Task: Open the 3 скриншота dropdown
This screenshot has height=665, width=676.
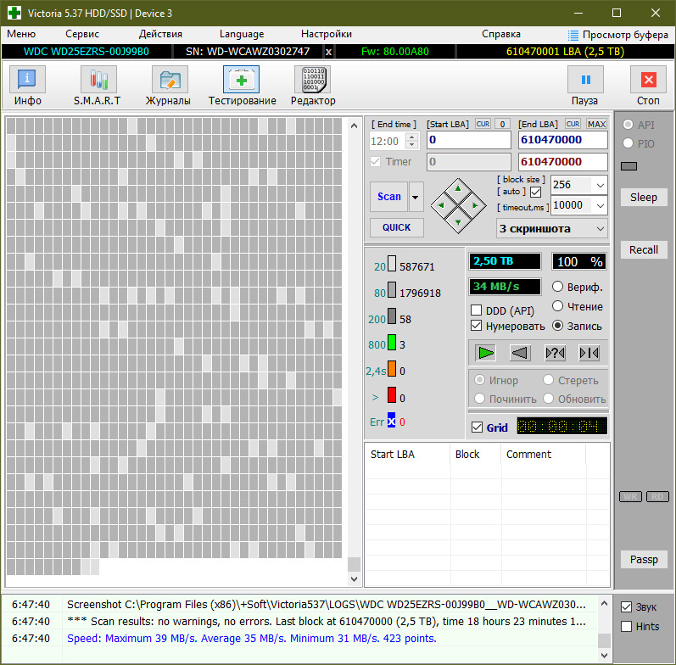Action: pyautogui.click(x=599, y=229)
